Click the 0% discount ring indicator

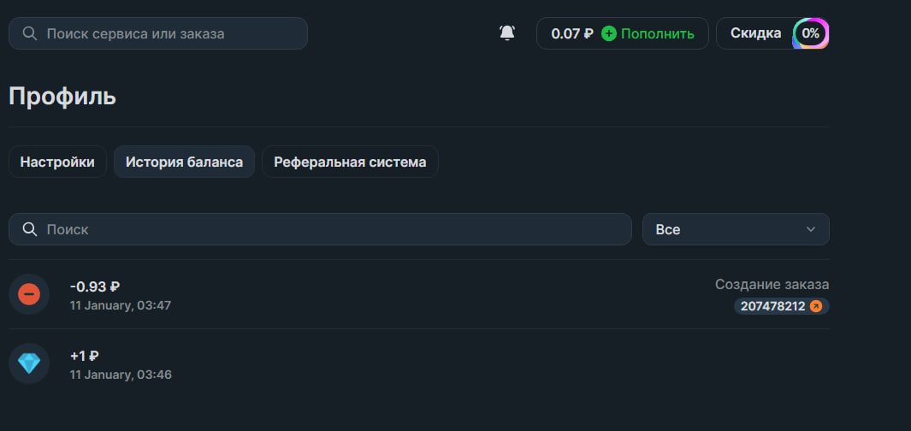(x=810, y=33)
